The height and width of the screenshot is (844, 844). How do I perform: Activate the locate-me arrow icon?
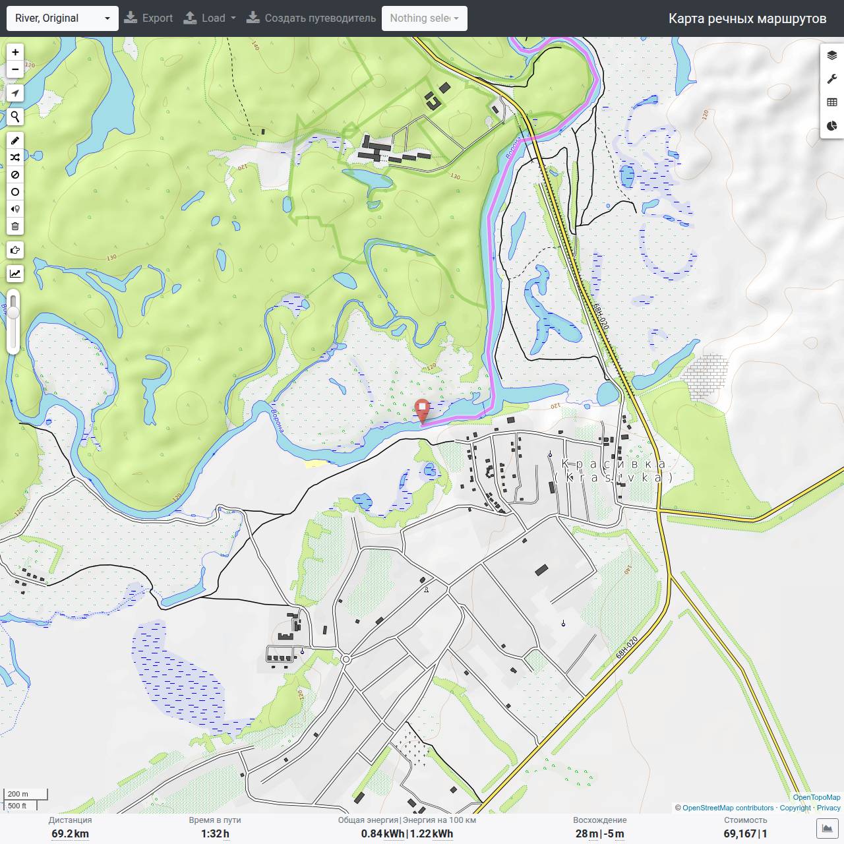[15, 93]
